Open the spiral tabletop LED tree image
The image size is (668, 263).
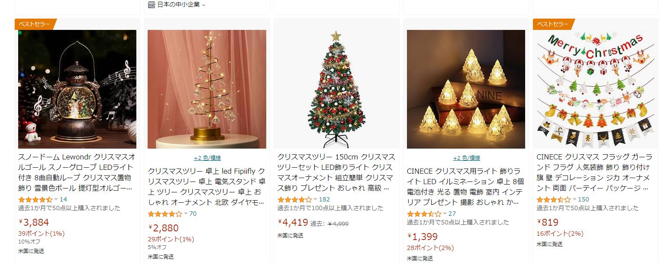tap(207, 89)
